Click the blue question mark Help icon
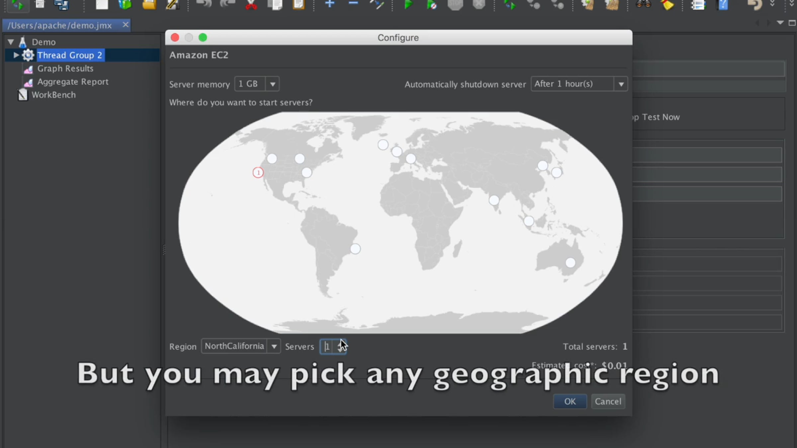The image size is (797, 448). tap(723, 4)
